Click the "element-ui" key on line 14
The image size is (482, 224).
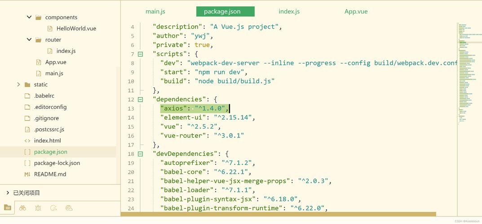click(x=183, y=117)
